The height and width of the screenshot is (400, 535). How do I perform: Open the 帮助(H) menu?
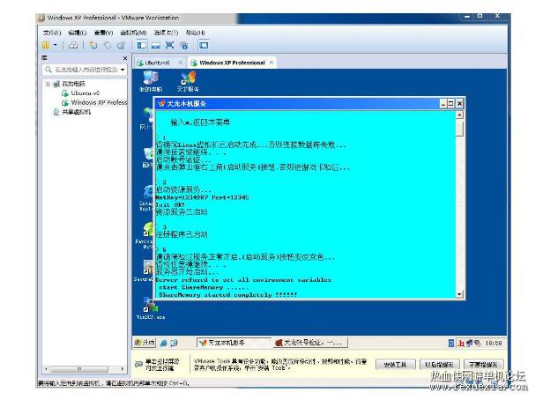(195, 33)
